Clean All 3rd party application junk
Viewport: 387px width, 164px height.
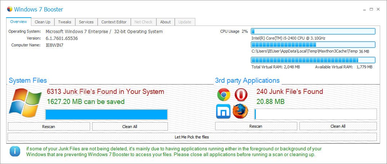(338, 126)
